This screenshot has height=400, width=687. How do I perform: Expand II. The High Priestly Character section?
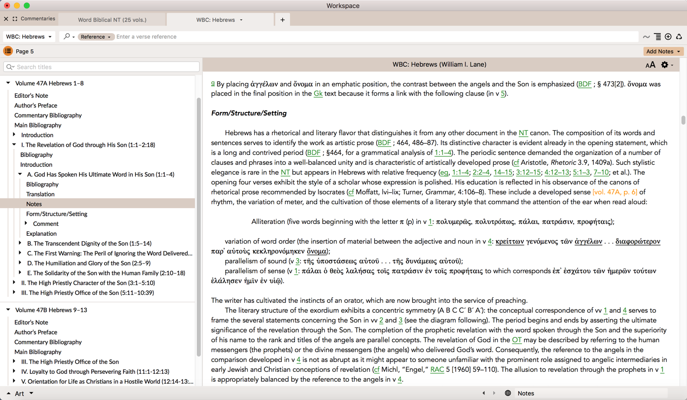pyautogui.click(x=14, y=283)
